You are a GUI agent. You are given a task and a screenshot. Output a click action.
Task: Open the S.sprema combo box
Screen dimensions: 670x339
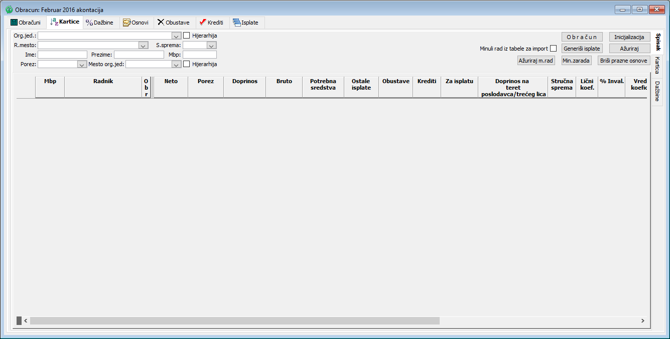[211, 46]
